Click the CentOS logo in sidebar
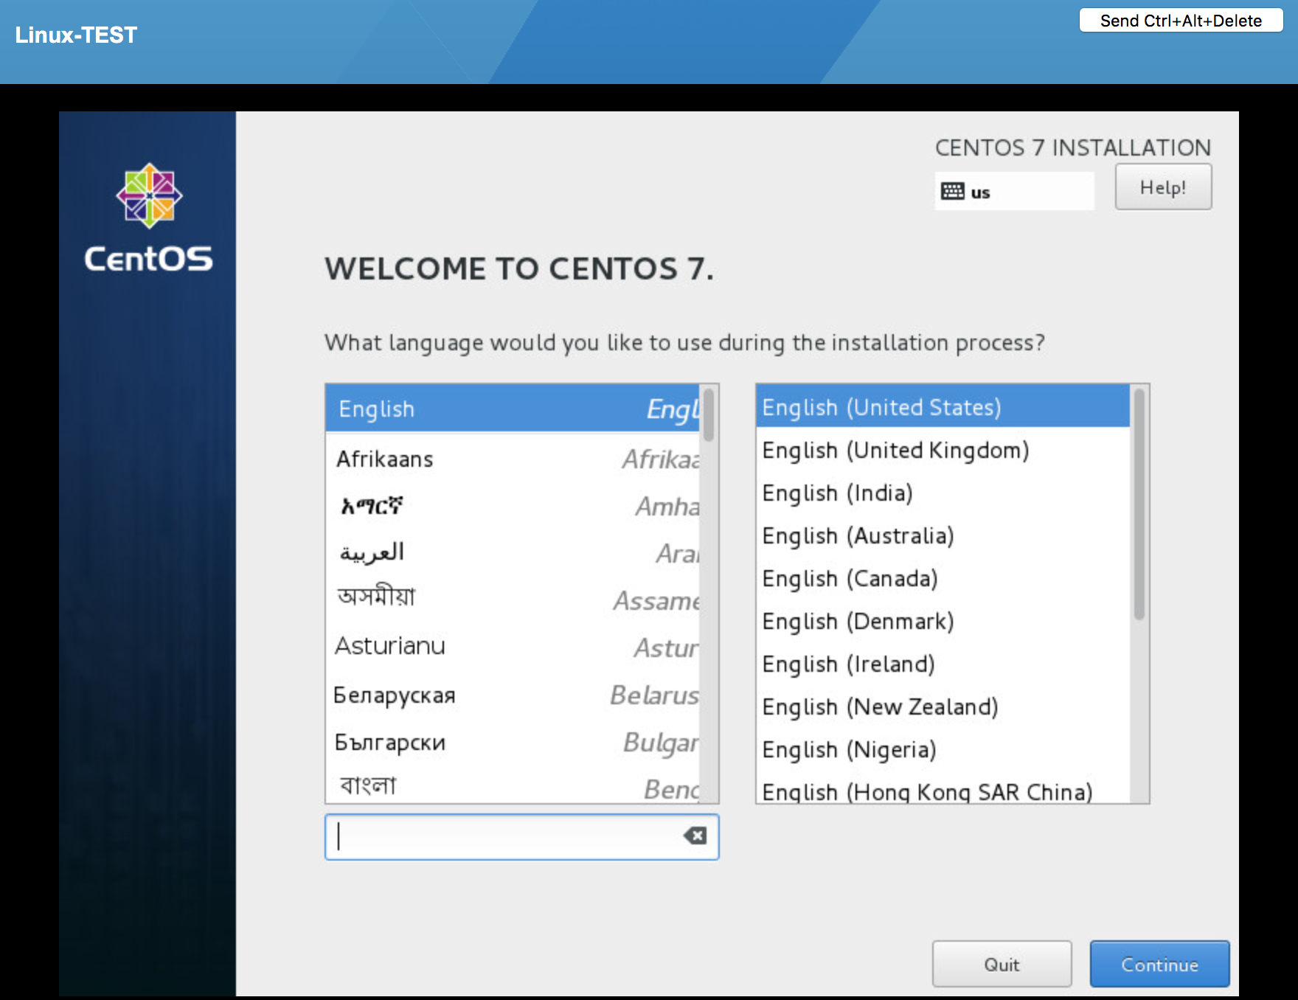Viewport: 1298px width, 1000px height. pos(149,218)
